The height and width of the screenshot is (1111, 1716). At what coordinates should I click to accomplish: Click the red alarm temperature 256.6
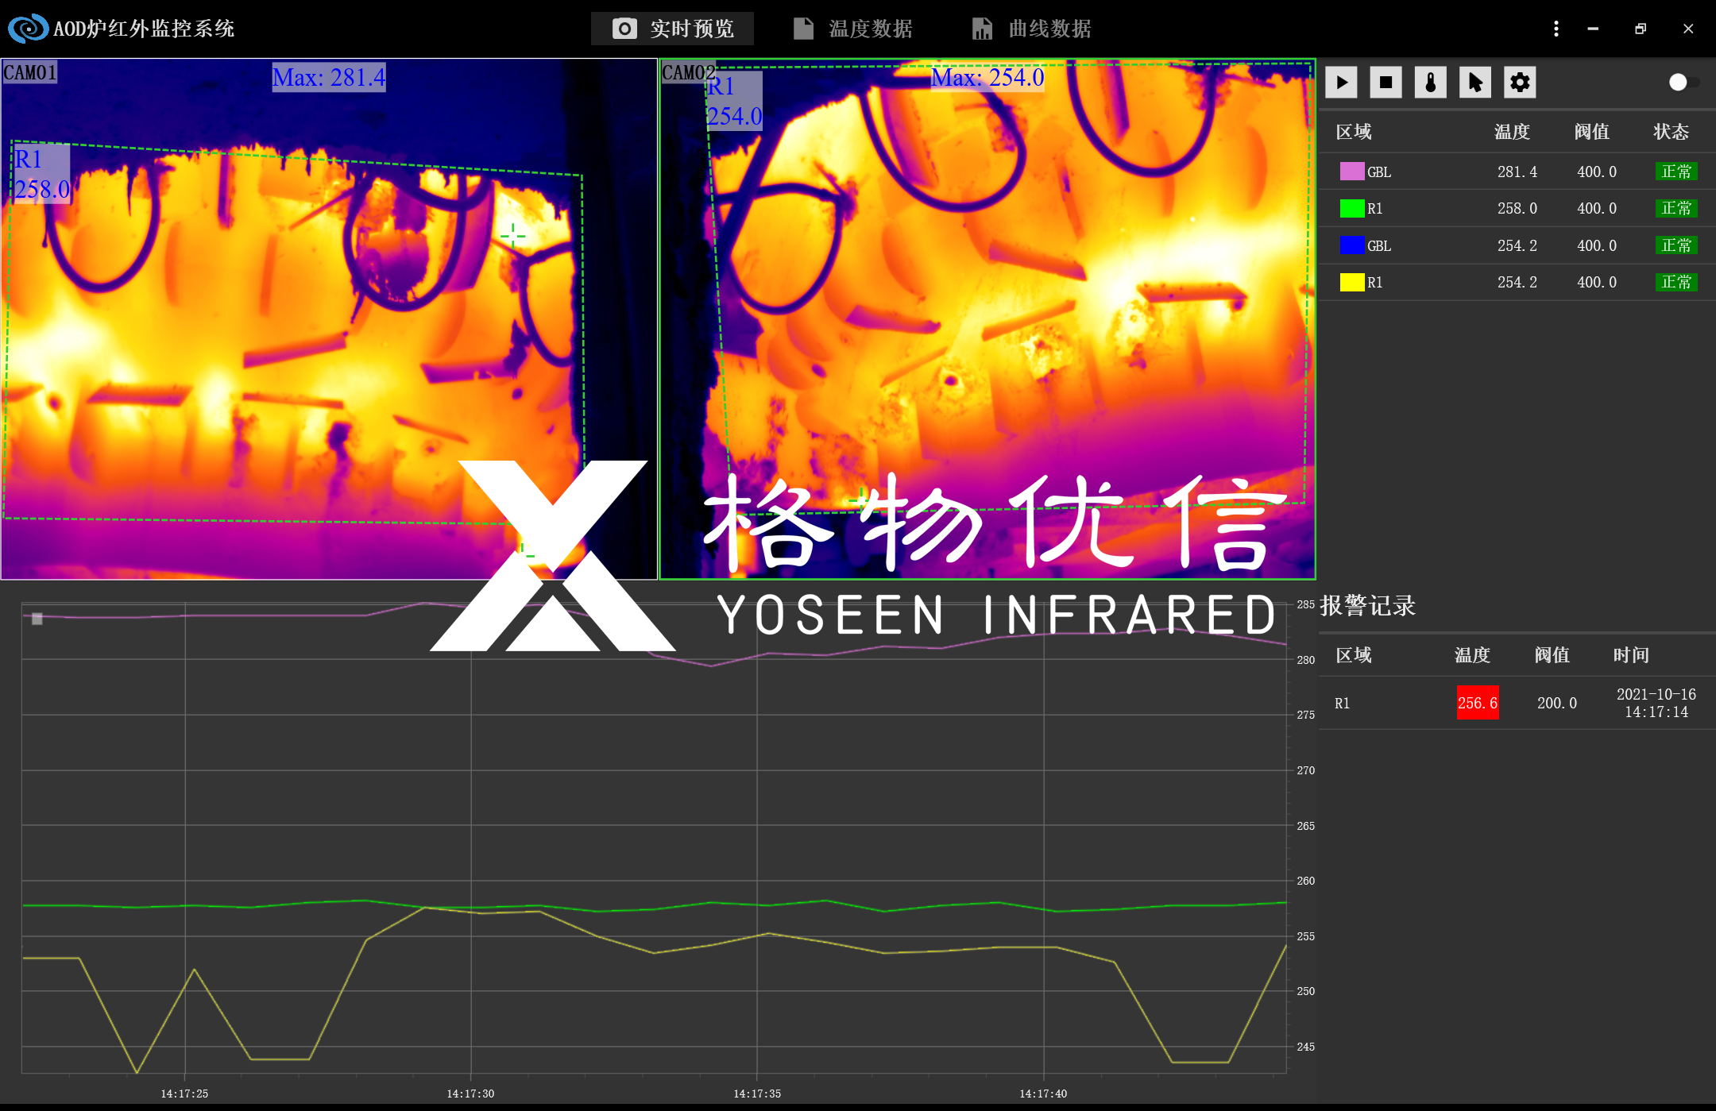[x=1476, y=703]
